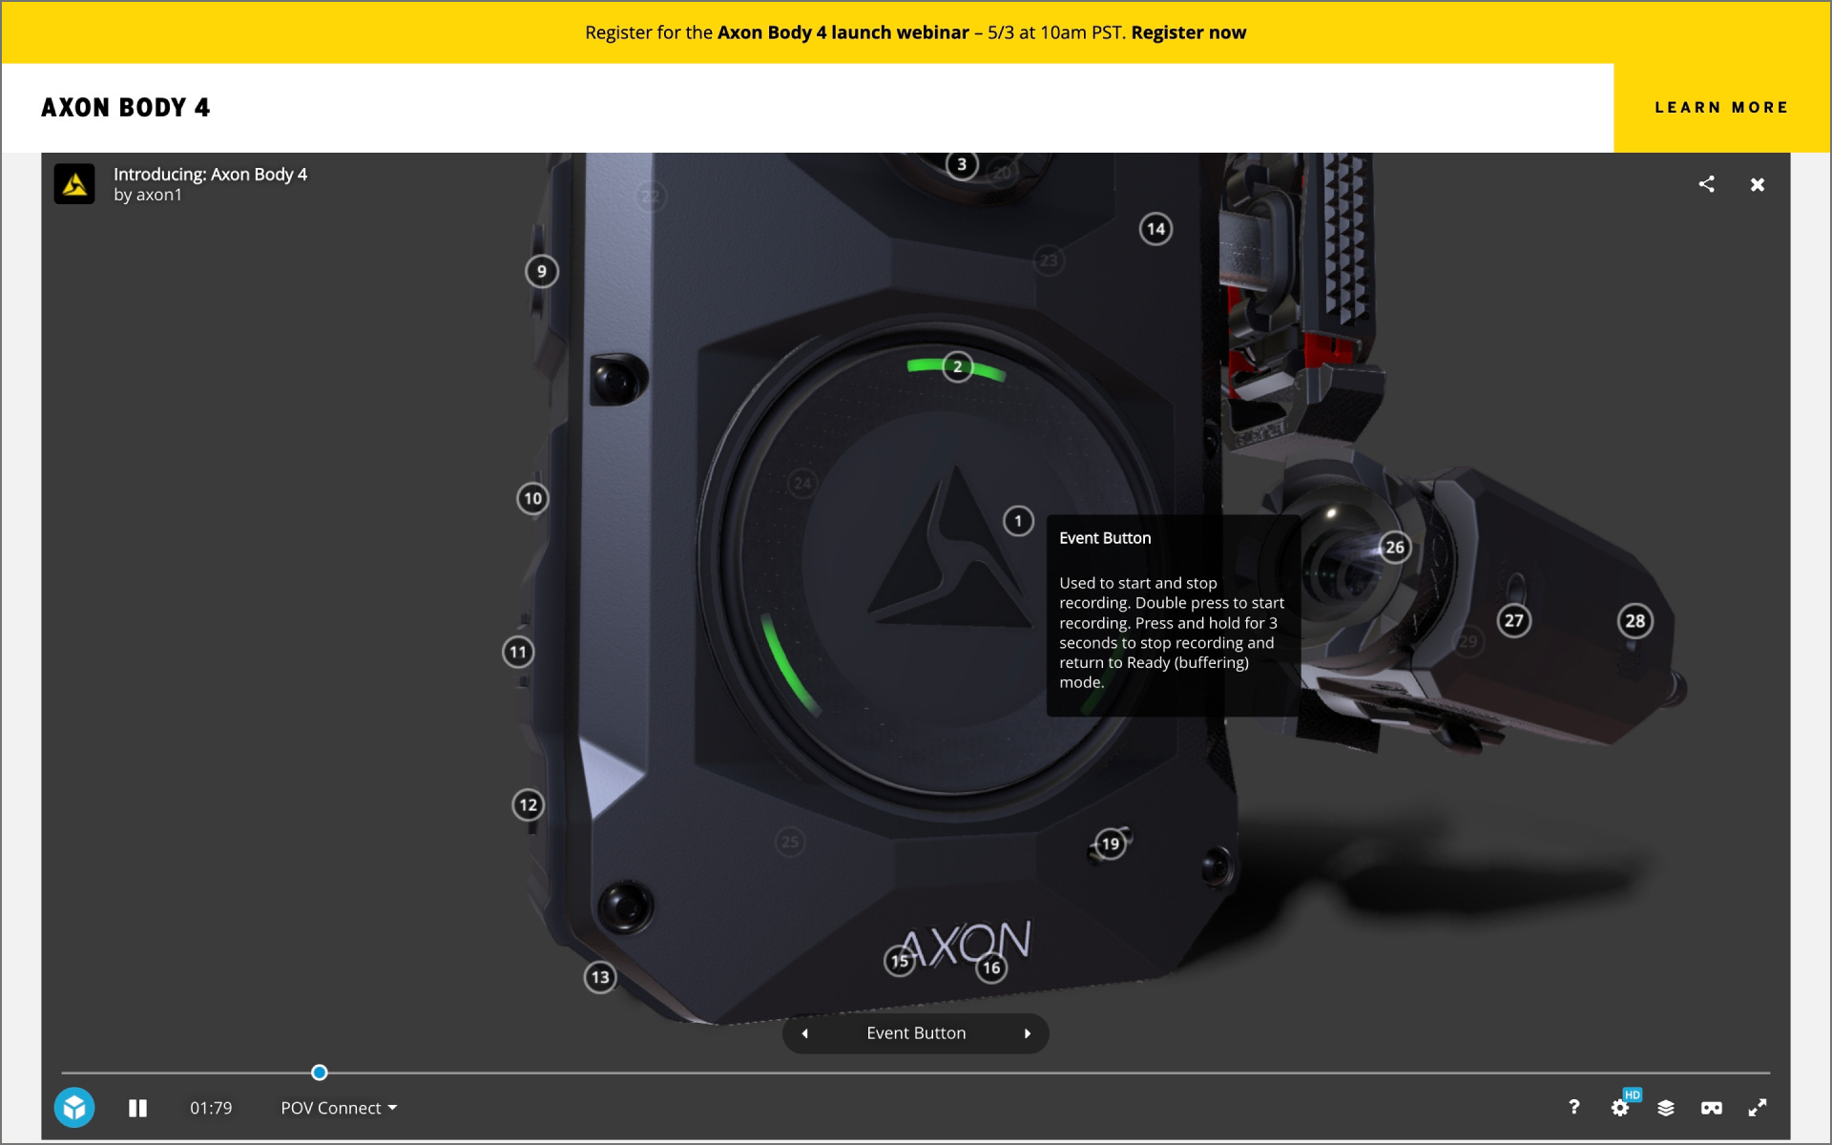Open HD settings via the gear icon
The height and width of the screenshot is (1145, 1832).
coord(1621,1107)
